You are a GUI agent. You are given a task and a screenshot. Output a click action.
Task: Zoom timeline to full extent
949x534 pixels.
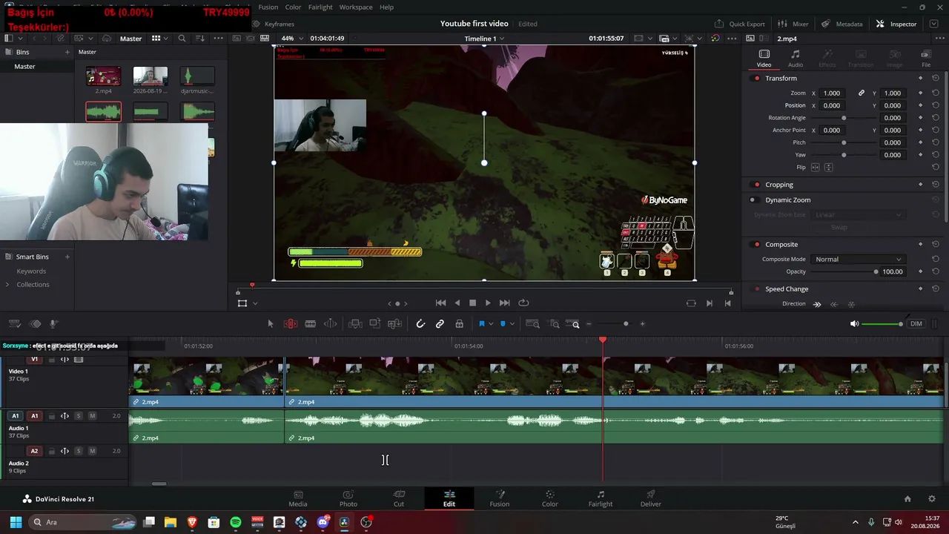[532, 323]
